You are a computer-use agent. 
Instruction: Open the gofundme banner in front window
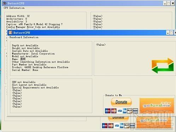pos(157,106)
